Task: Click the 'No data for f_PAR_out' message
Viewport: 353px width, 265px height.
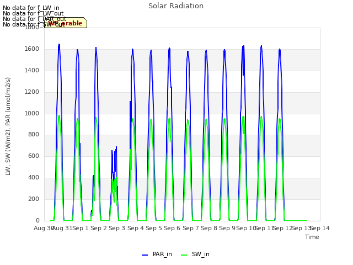Action: [x=34, y=19]
